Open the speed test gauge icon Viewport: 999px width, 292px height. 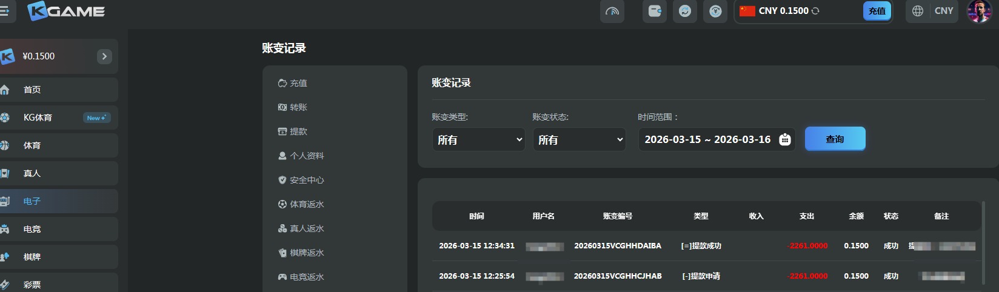pyautogui.click(x=612, y=11)
